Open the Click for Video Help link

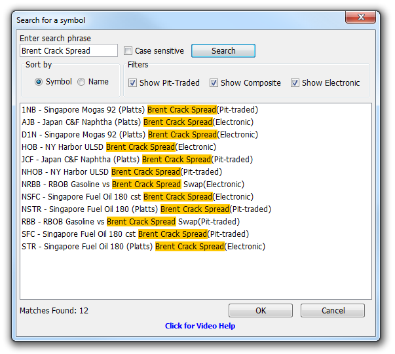point(200,326)
